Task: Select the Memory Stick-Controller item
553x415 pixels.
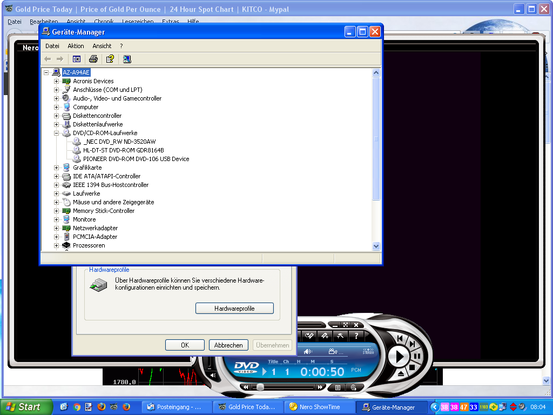Action: (104, 211)
